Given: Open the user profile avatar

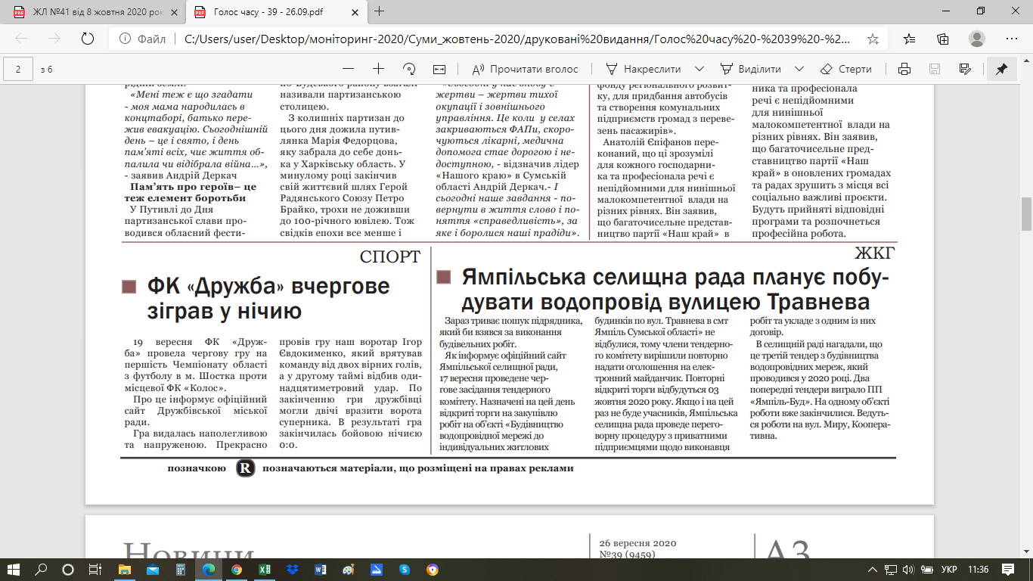Looking at the screenshot, I should (977, 39).
